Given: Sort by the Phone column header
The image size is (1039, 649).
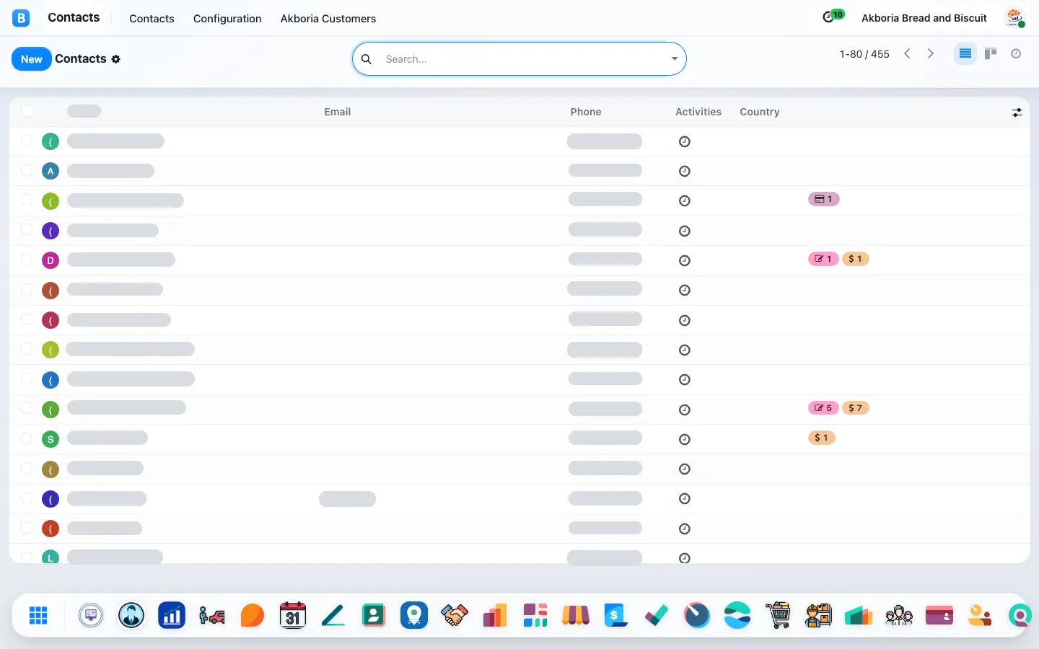Looking at the screenshot, I should pos(586,112).
